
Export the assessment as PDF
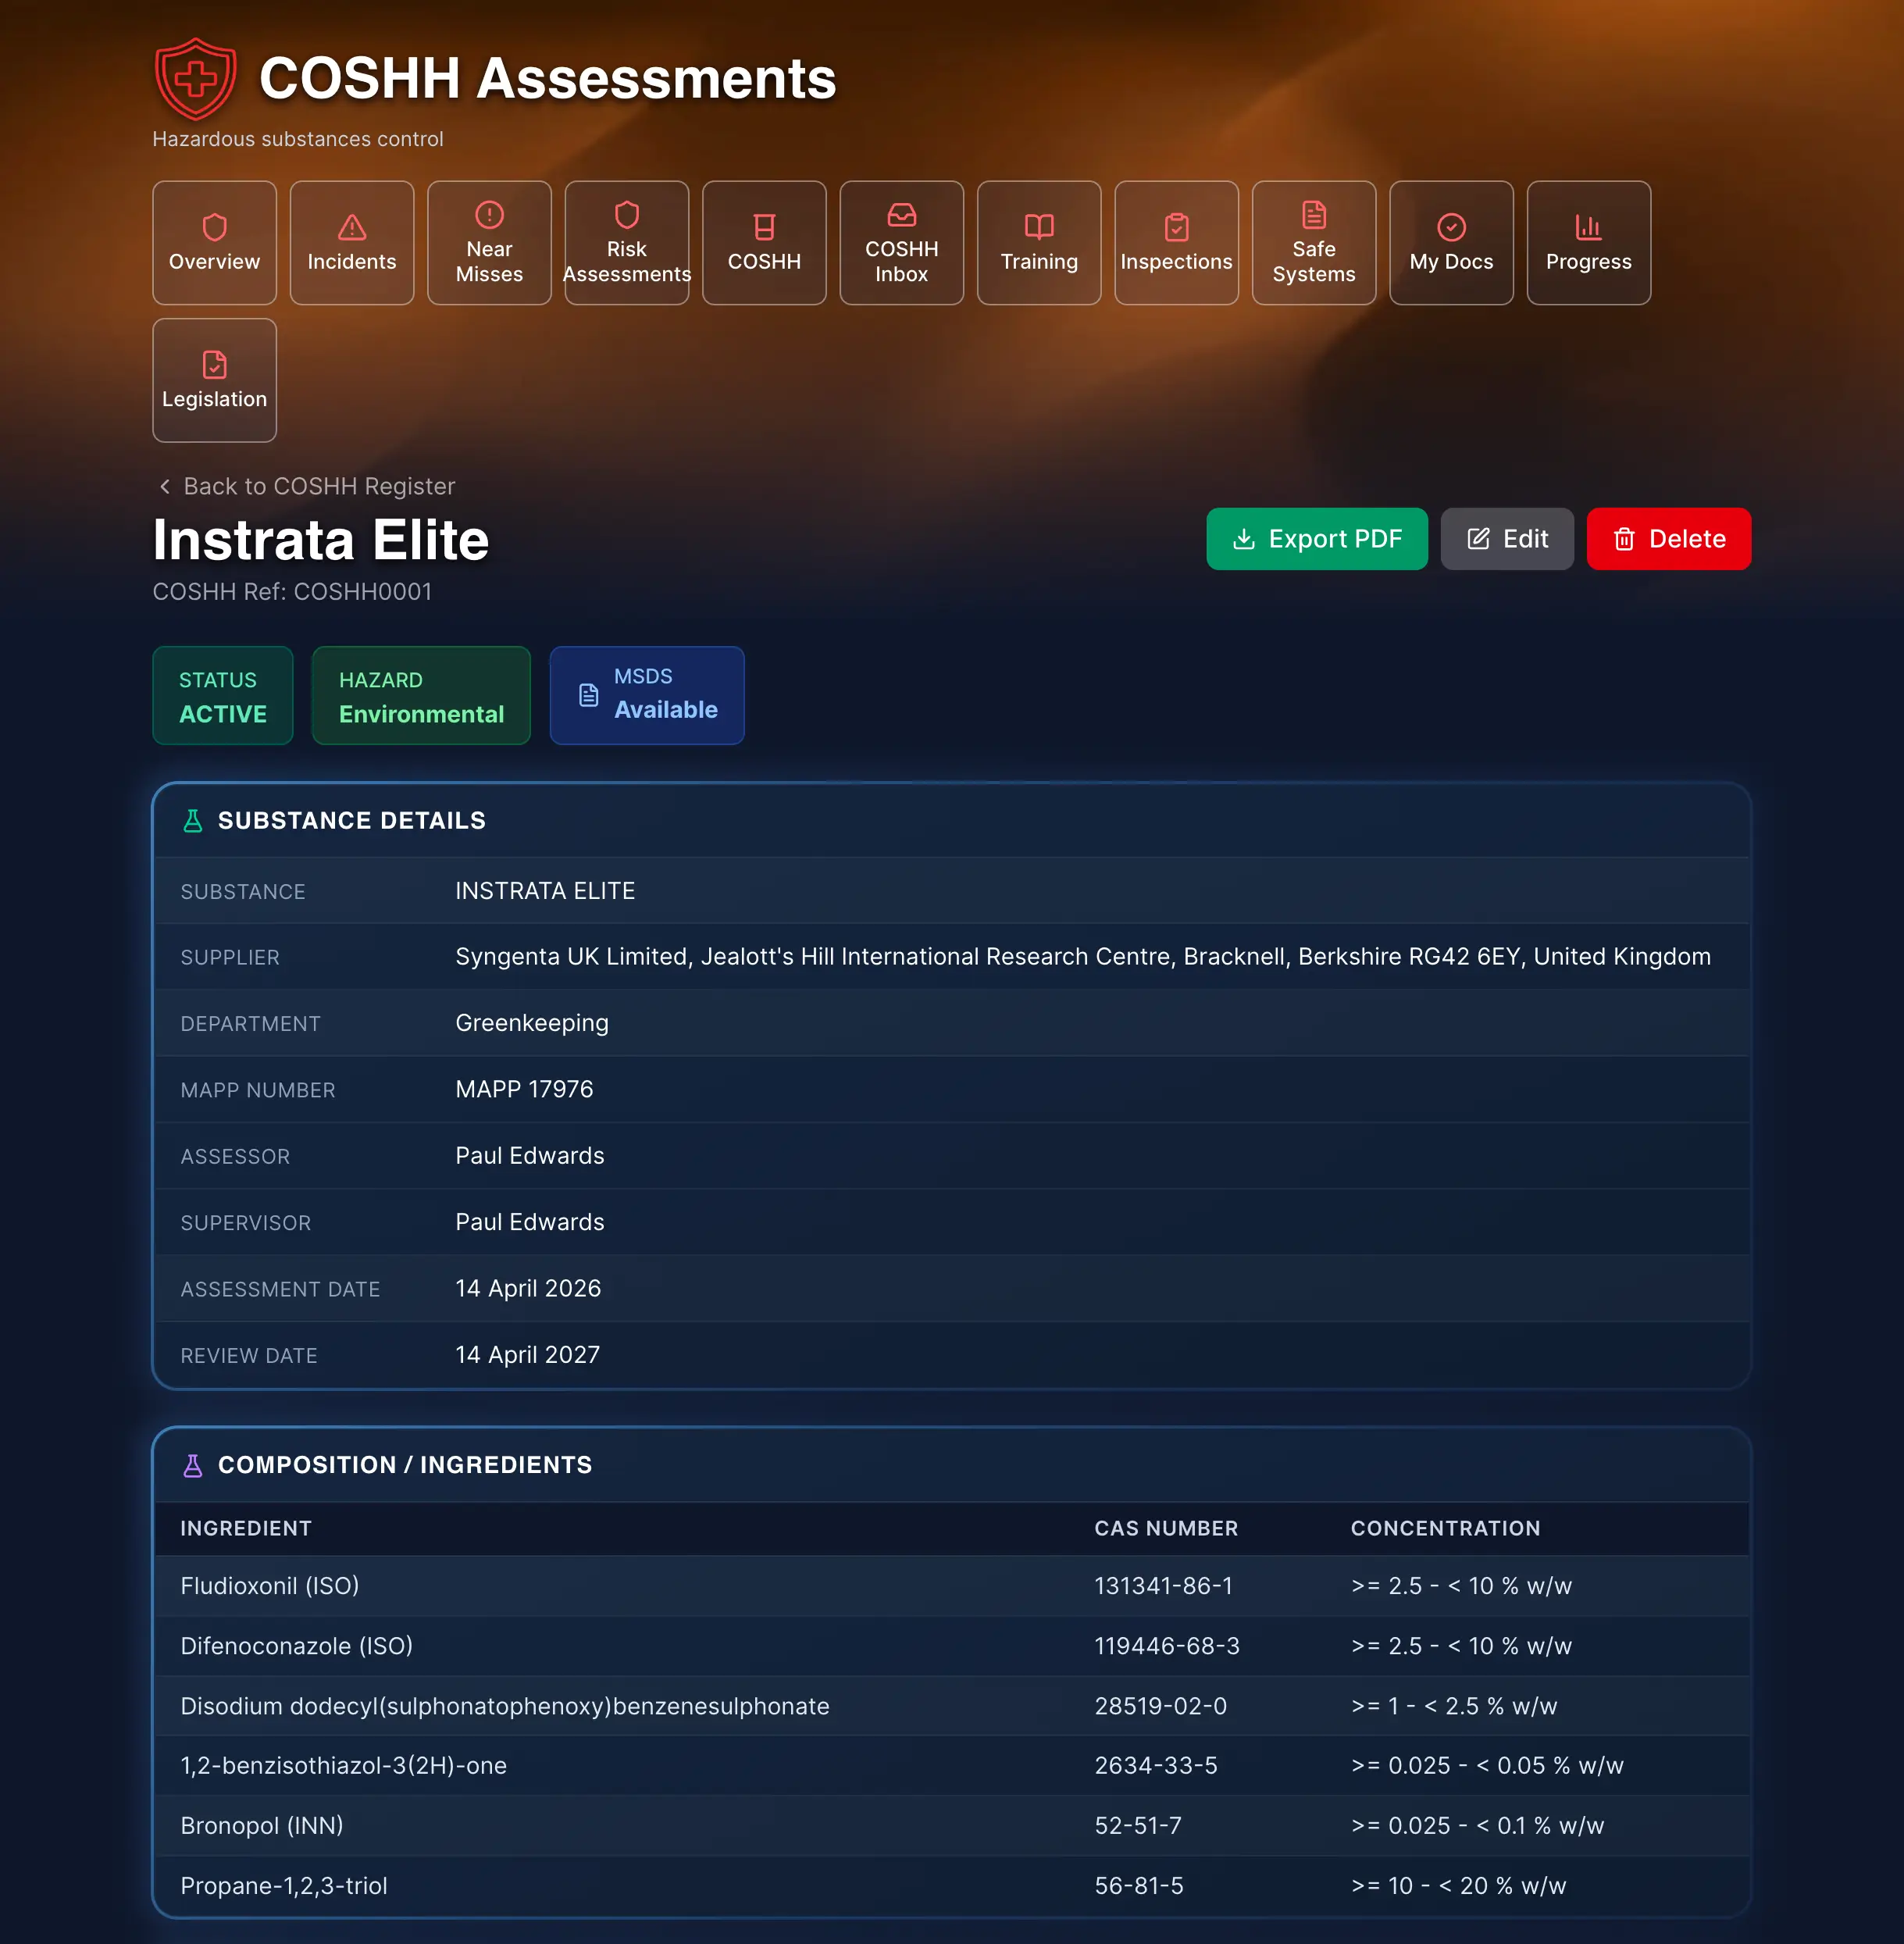(x=1316, y=539)
